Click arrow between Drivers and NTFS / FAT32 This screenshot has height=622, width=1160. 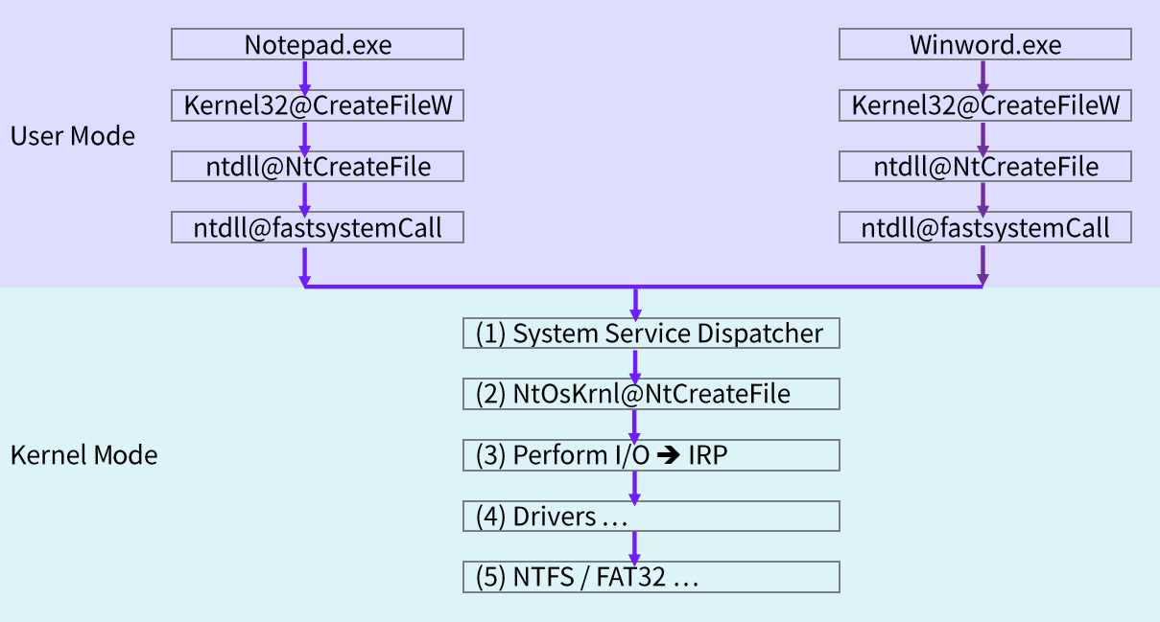tap(634, 547)
